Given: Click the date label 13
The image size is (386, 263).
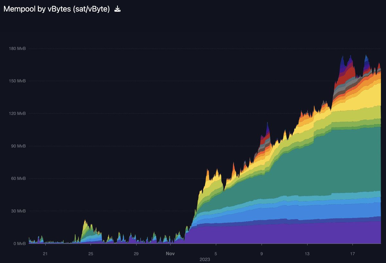Looking at the screenshot, I should (x=307, y=254).
